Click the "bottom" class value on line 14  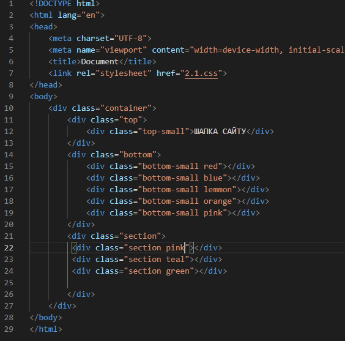138,154
